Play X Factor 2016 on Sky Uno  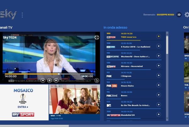click(x=158, y=46)
